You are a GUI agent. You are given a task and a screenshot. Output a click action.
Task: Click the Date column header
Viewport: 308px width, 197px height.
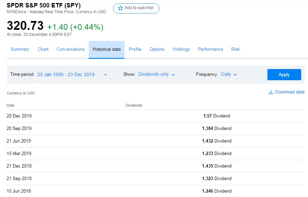10,105
